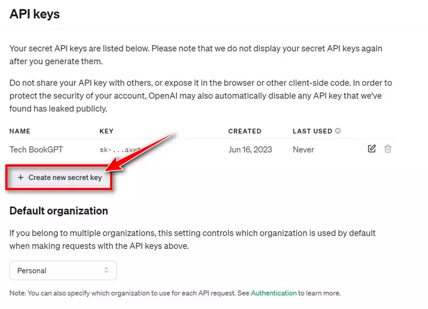The width and height of the screenshot is (428, 309).
Task: Click the info icon next to LAST USED
Action: [338, 131]
